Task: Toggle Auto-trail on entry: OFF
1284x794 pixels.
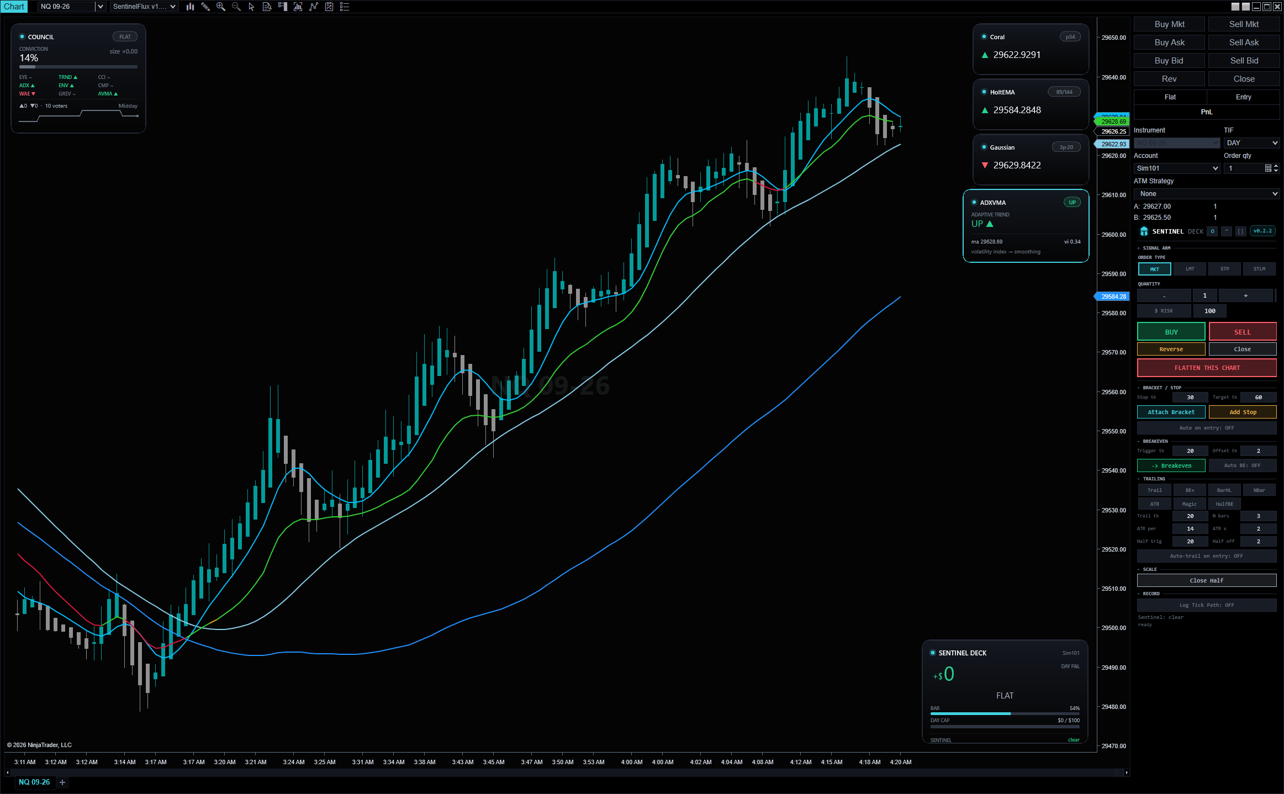Action: click(x=1207, y=556)
